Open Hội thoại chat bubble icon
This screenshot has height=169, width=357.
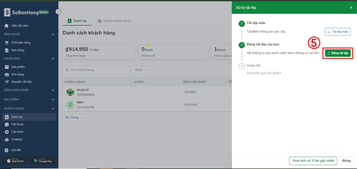tap(7, 124)
